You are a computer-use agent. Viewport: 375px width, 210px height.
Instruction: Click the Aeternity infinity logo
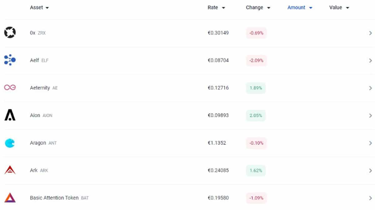pos(10,88)
